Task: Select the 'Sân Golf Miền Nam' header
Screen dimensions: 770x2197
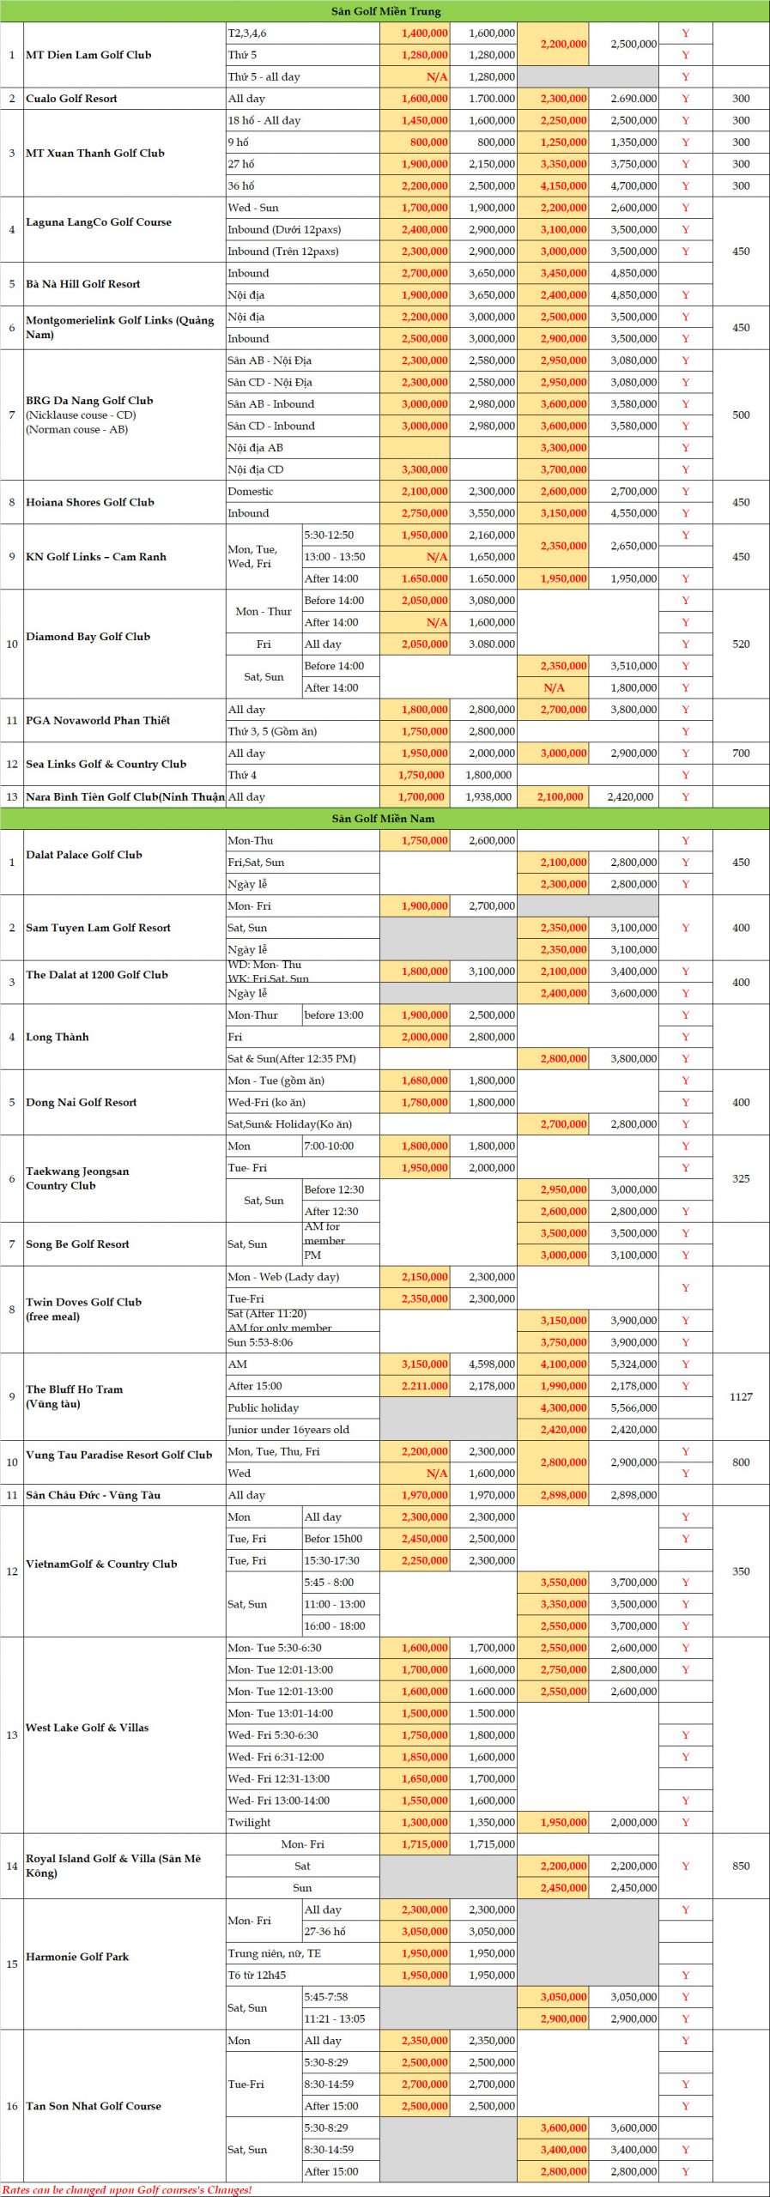Action: coord(385,818)
